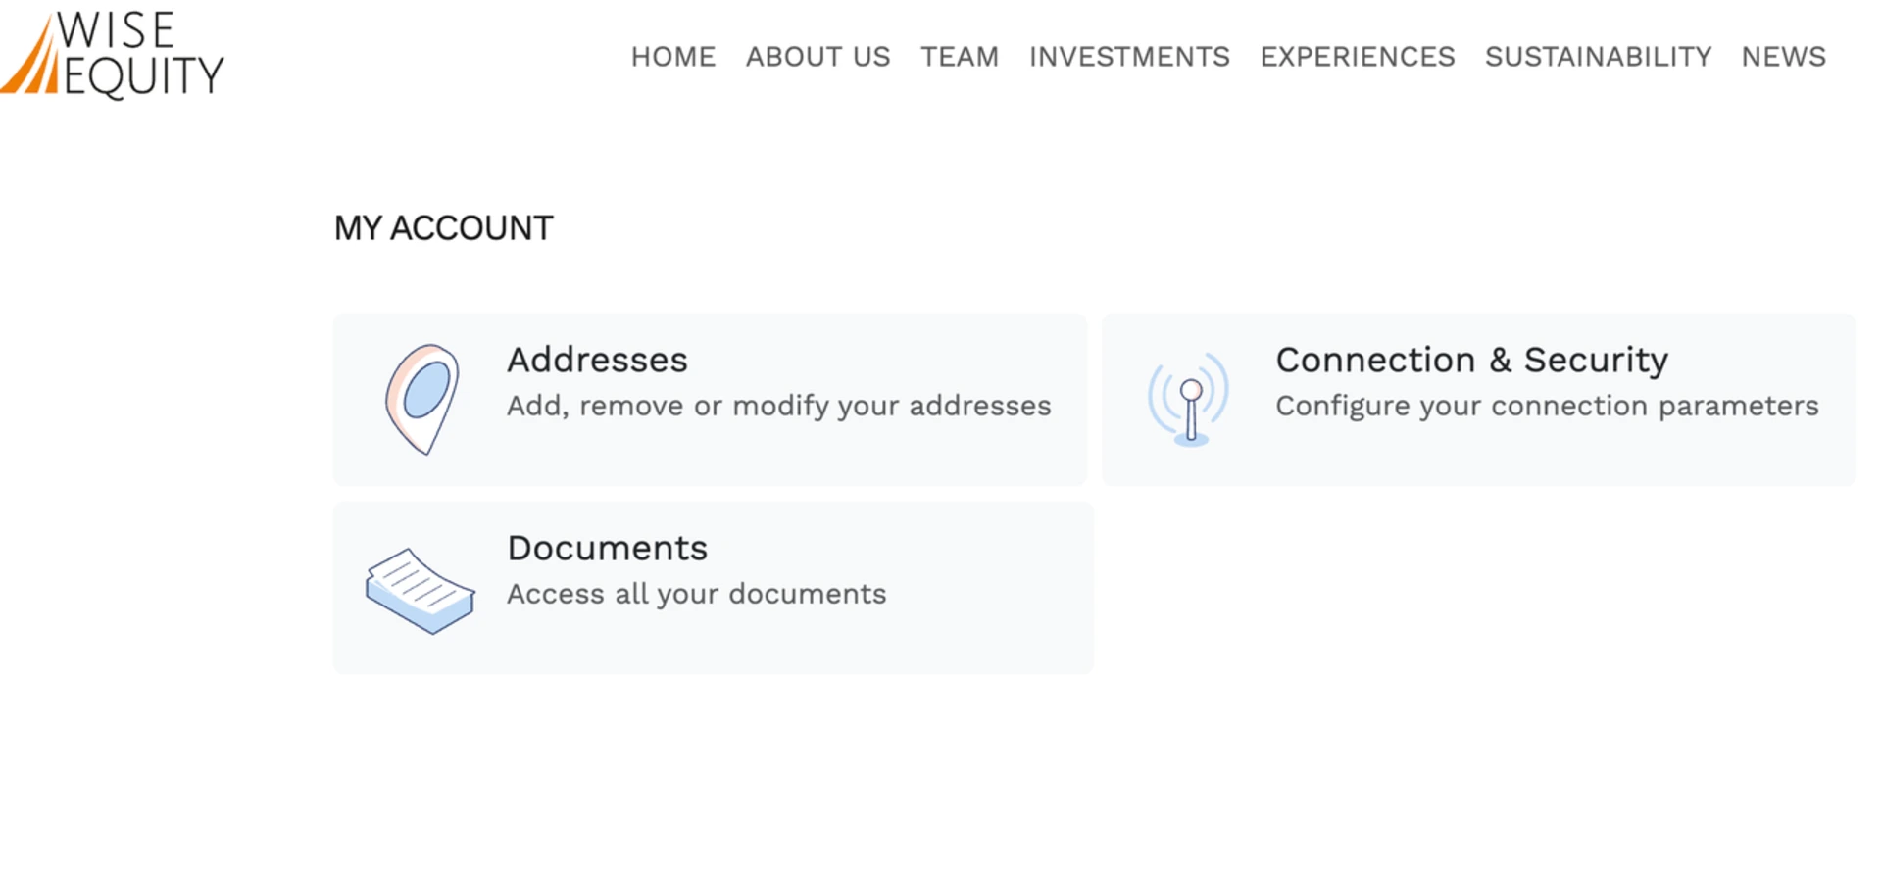Click the WISE EQUITY logo text

click(137, 55)
